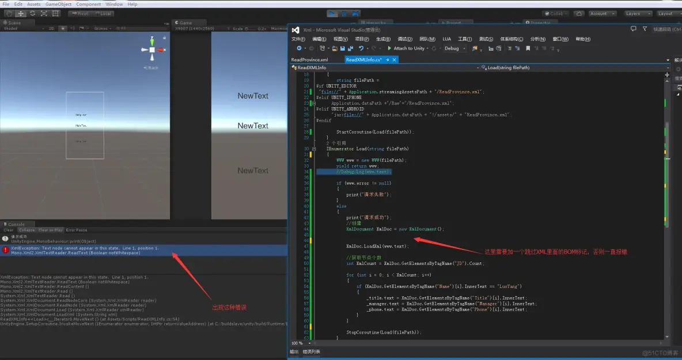This screenshot has width=682, height=360.
Task: Click the green Y axis gizmo cone
Action: (x=152, y=41)
